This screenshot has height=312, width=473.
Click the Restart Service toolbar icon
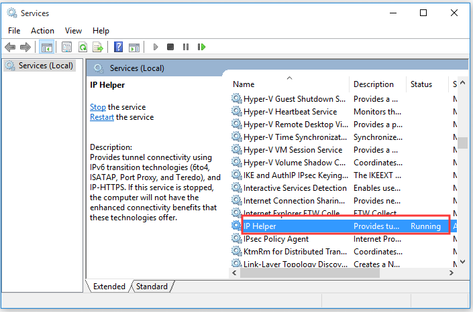pos(201,47)
